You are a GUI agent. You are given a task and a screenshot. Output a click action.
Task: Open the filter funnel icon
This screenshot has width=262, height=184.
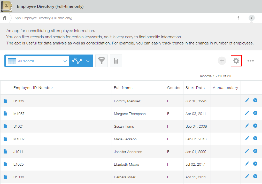(102, 61)
